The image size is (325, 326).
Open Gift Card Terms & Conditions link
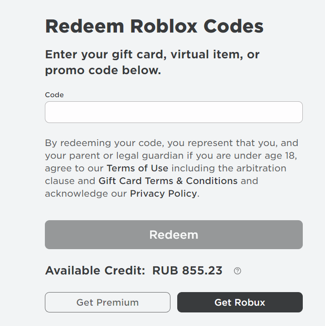[168, 181]
